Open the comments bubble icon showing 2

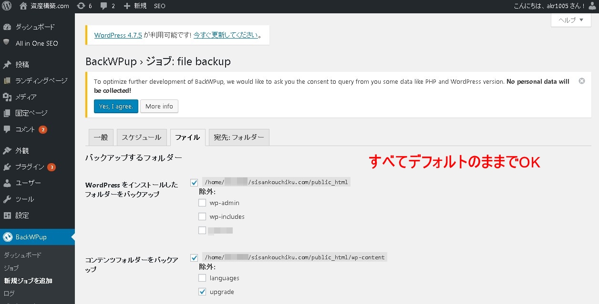pos(103,6)
